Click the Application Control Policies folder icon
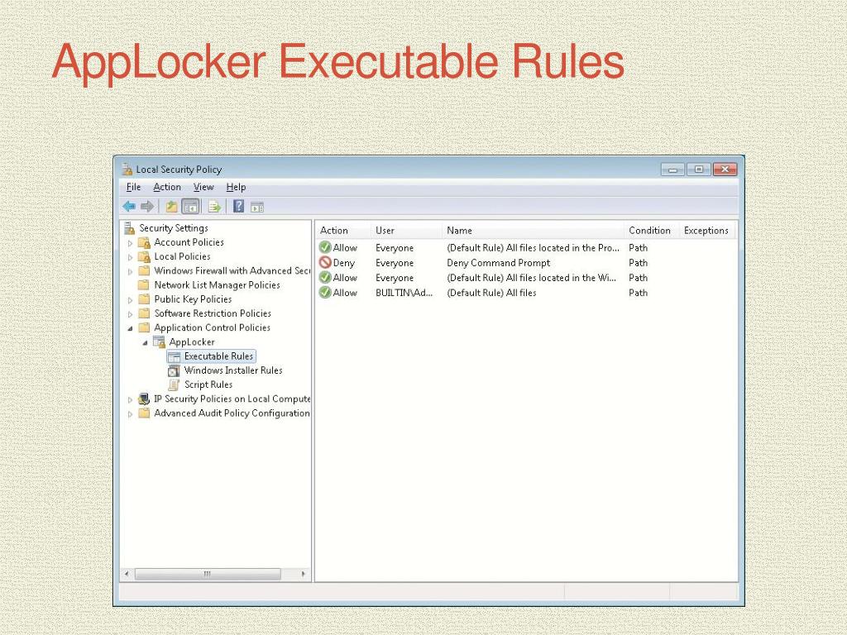This screenshot has height=635, width=847. 144,327
